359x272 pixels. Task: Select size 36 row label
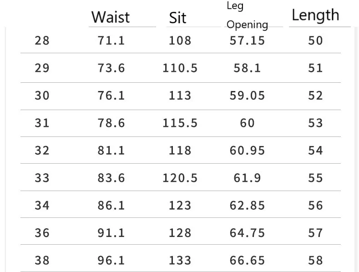pyautogui.click(x=42, y=233)
